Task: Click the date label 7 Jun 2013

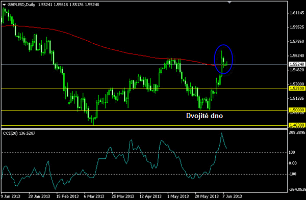Action: click(x=232, y=196)
